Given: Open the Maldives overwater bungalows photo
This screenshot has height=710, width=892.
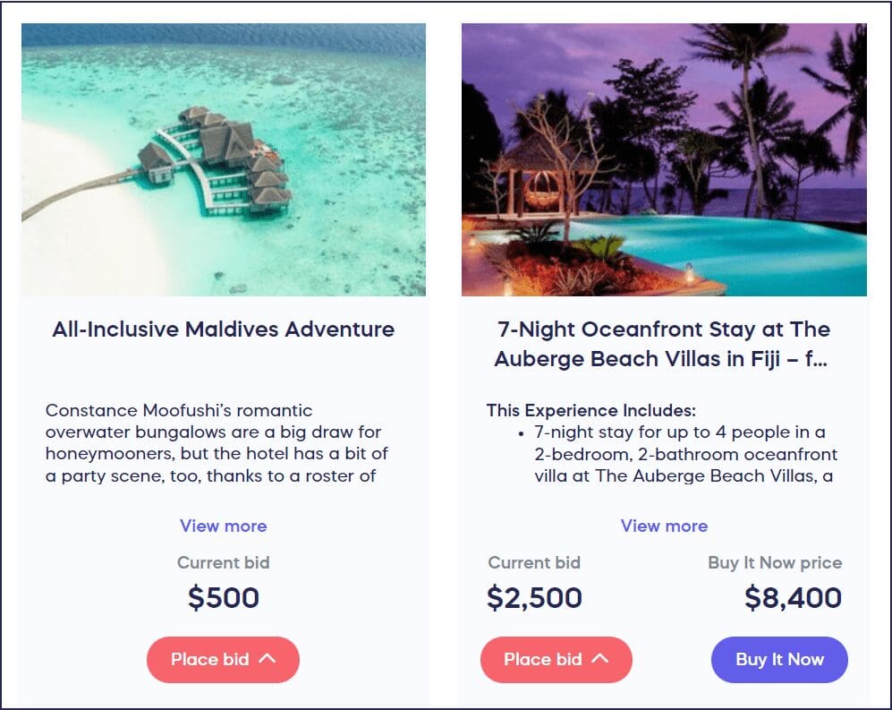Looking at the screenshot, I should 224,159.
